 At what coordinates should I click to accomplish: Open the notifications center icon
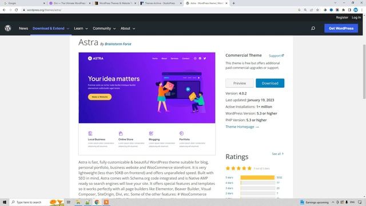pos(360,202)
